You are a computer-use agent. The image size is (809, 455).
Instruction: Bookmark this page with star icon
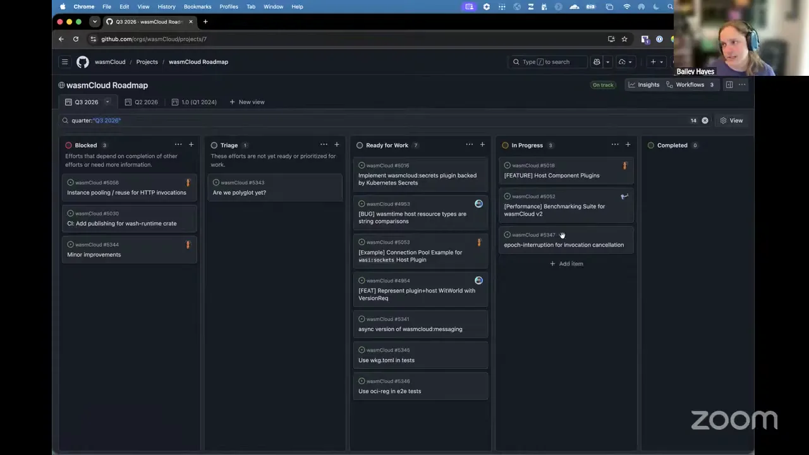pos(624,39)
